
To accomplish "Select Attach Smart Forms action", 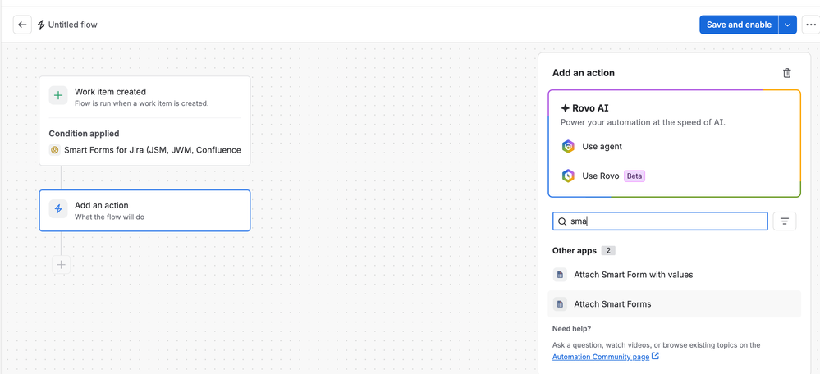I will (674, 304).
